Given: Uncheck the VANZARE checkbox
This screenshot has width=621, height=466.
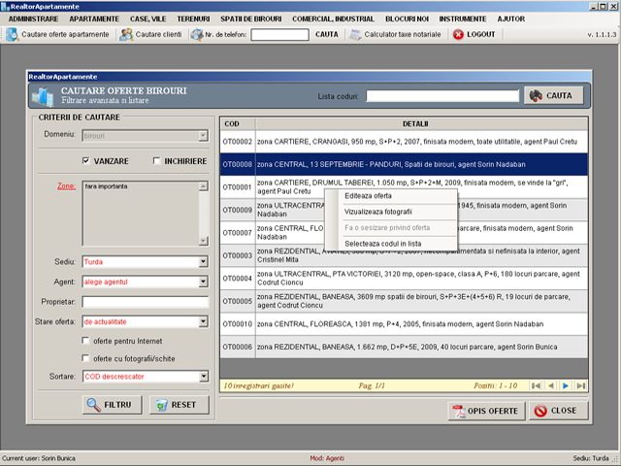Looking at the screenshot, I should point(86,161).
